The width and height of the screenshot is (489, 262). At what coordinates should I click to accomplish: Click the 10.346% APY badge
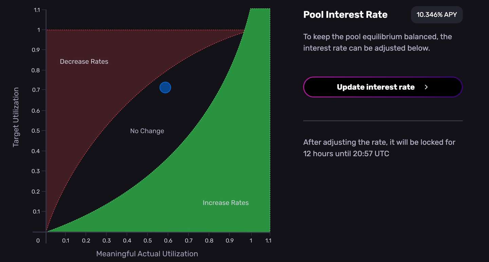[436, 15]
